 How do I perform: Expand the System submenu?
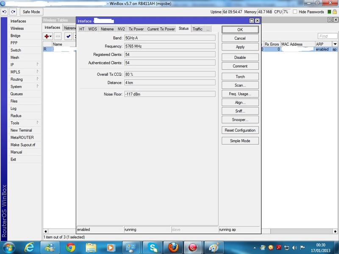point(24,87)
